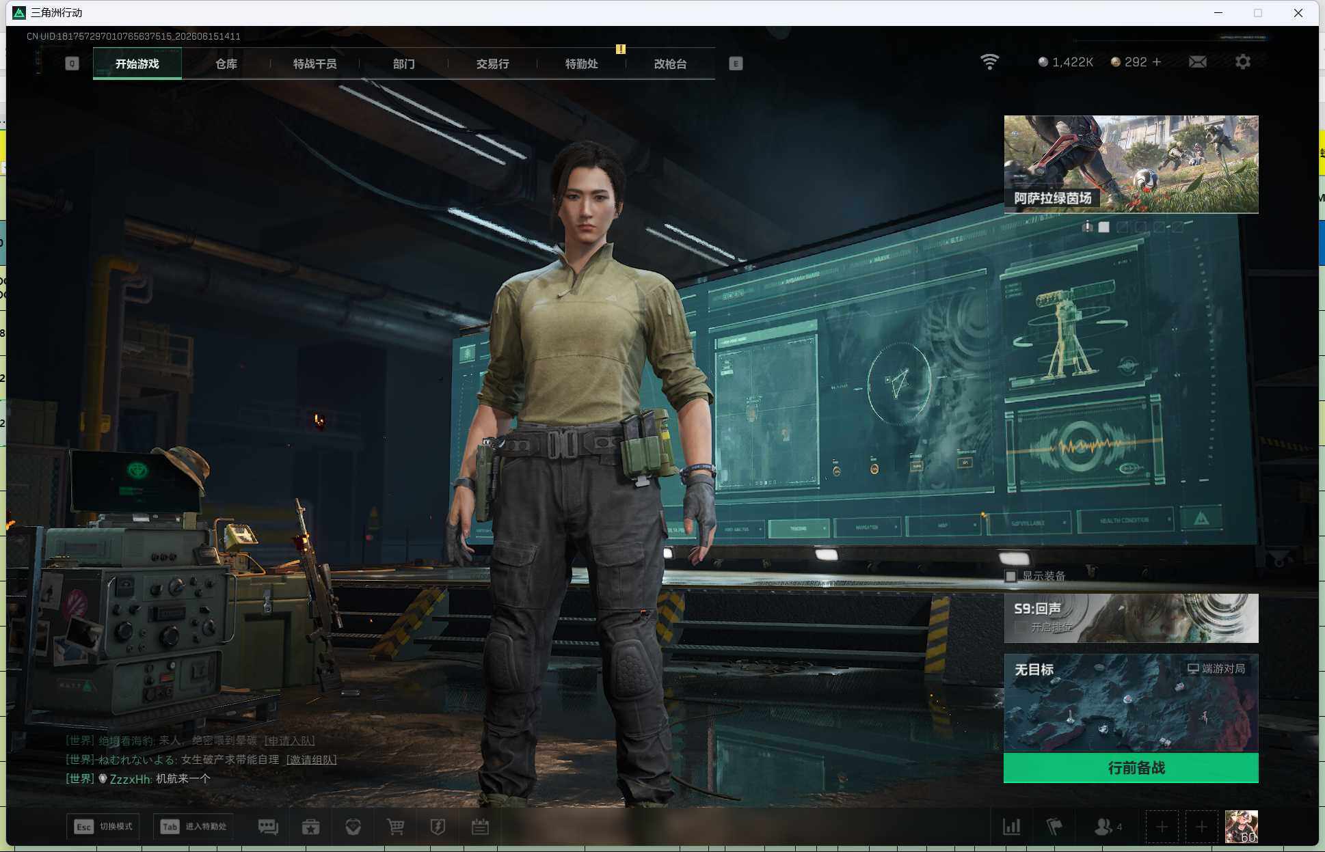The width and height of the screenshot is (1325, 852).
Task: Open the S9:回声 season card
Action: click(x=1131, y=618)
